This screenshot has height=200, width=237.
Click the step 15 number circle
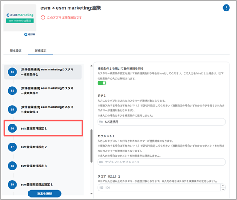[x=13, y=109]
